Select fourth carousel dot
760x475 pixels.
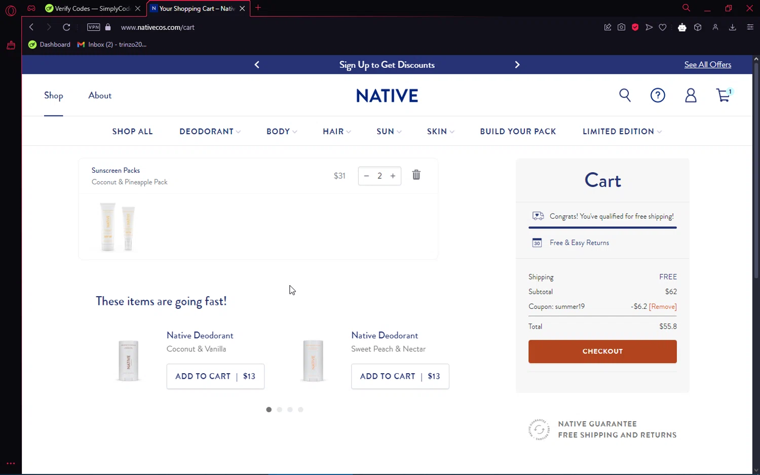(x=300, y=410)
